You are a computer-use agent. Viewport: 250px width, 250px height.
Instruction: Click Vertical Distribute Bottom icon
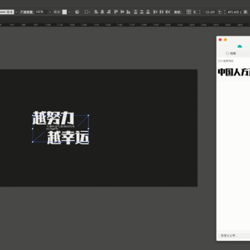coord(148,12)
